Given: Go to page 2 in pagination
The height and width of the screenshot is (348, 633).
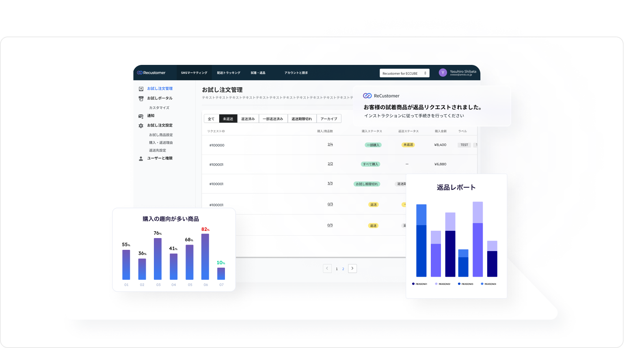Looking at the screenshot, I should [343, 269].
